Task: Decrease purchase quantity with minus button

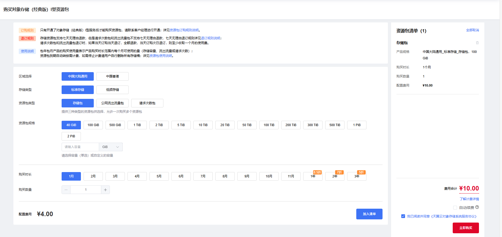Action: pos(66,190)
